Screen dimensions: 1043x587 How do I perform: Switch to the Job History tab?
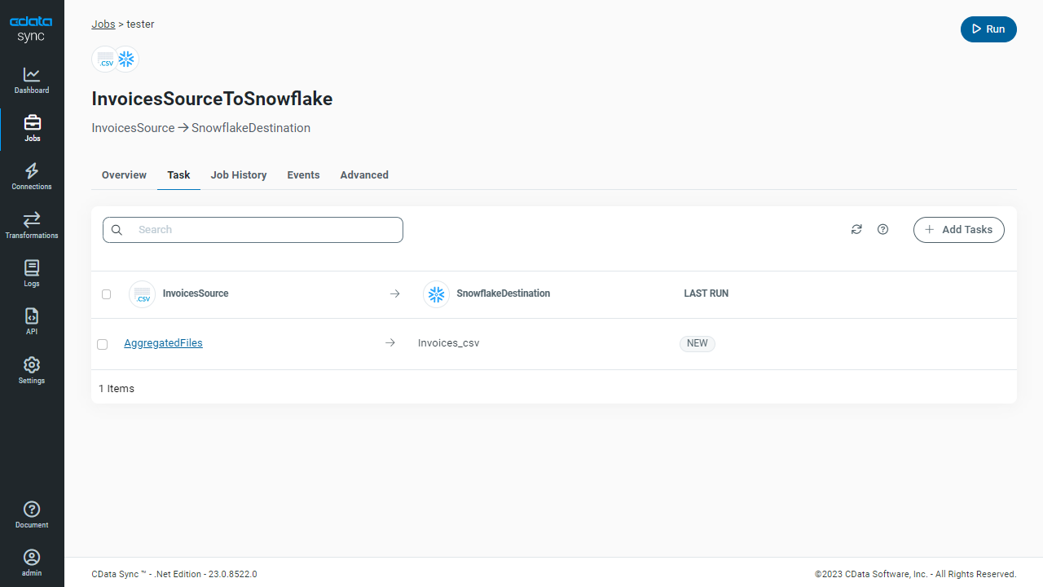[239, 175]
